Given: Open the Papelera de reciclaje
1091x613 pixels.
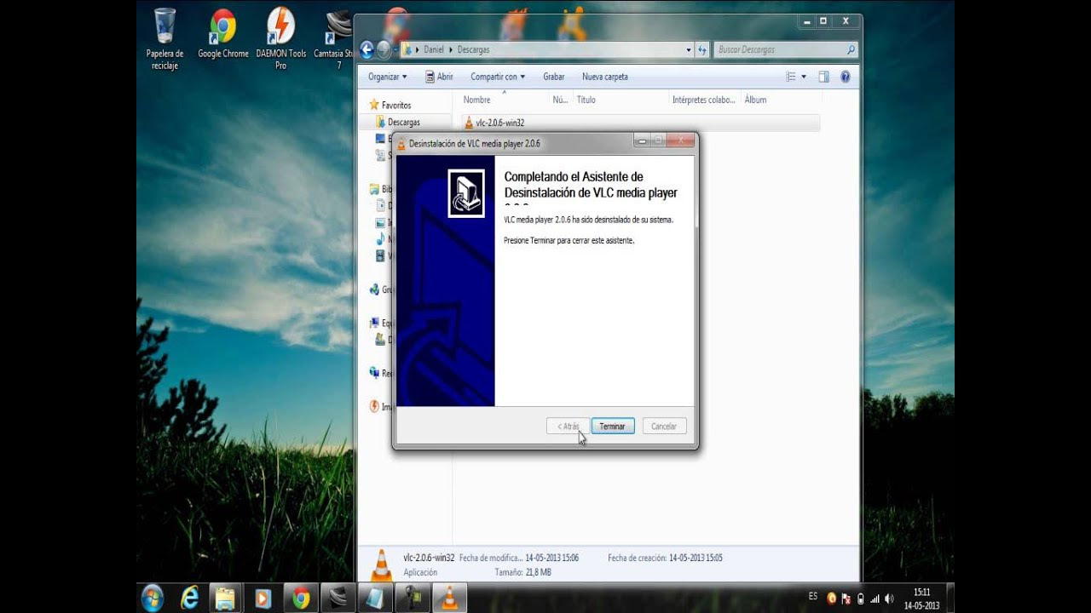Looking at the screenshot, I should (x=165, y=26).
